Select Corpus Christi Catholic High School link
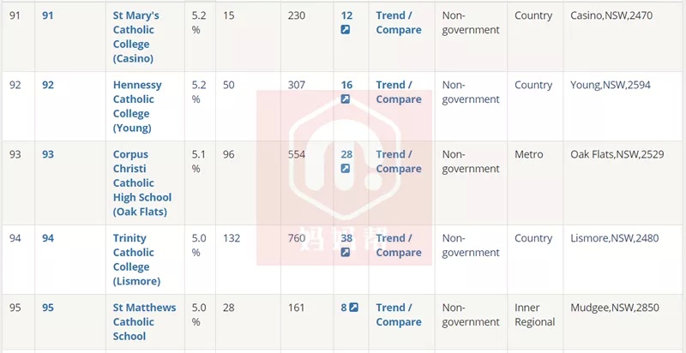The height and width of the screenshot is (353, 686). (x=142, y=183)
